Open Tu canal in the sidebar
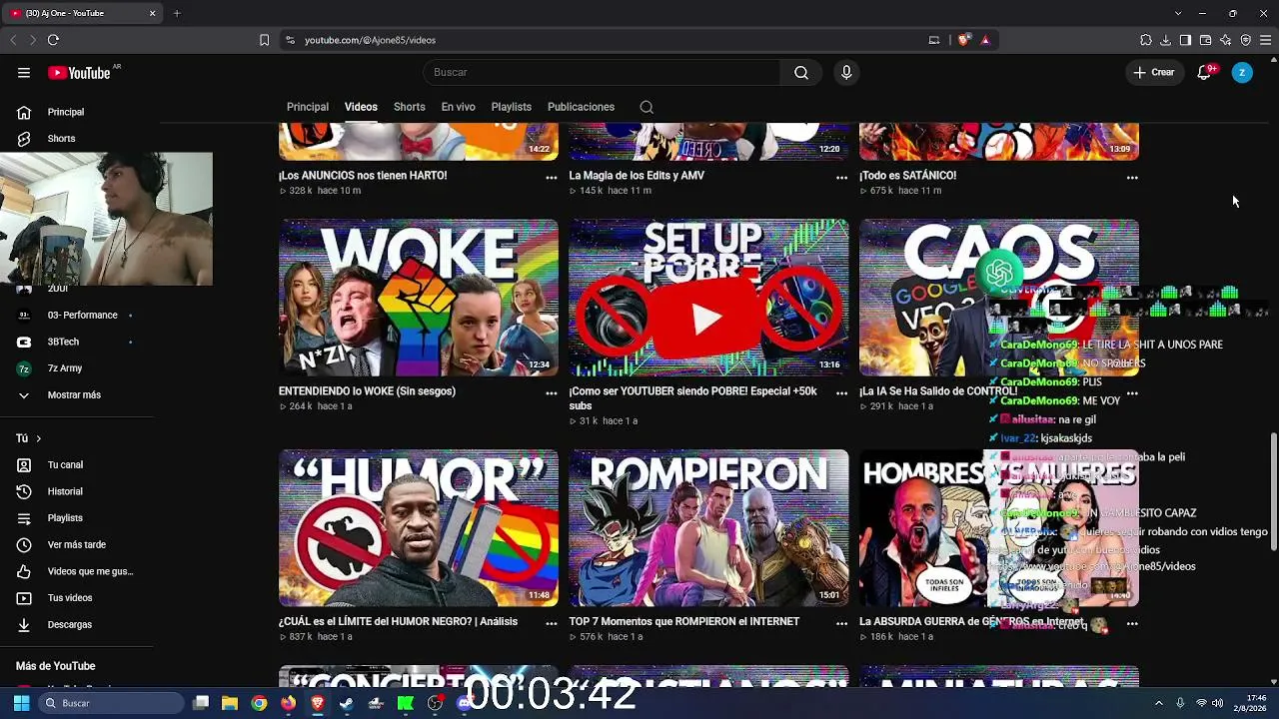Image resolution: width=1279 pixels, height=719 pixels. (65, 465)
